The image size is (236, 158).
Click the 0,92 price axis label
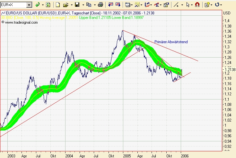[228, 146]
